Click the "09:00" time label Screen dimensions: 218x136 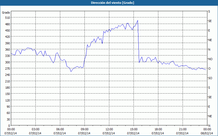[84, 129]
